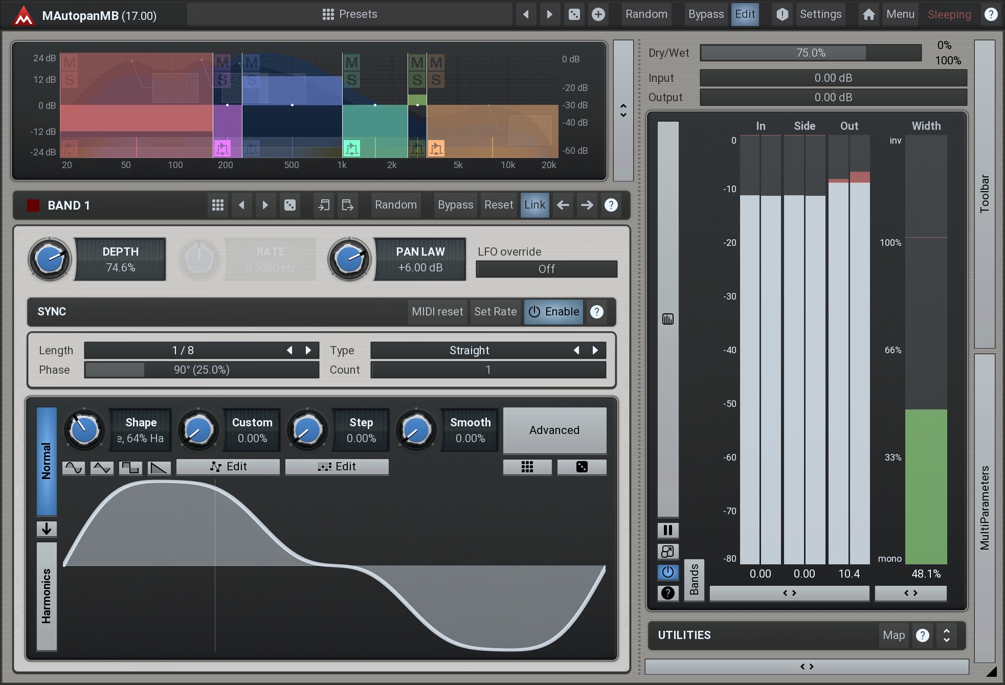This screenshot has height=685, width=1005.
Task: Select the sawtooth waveform shape icon
Action: tap(159, 467)
